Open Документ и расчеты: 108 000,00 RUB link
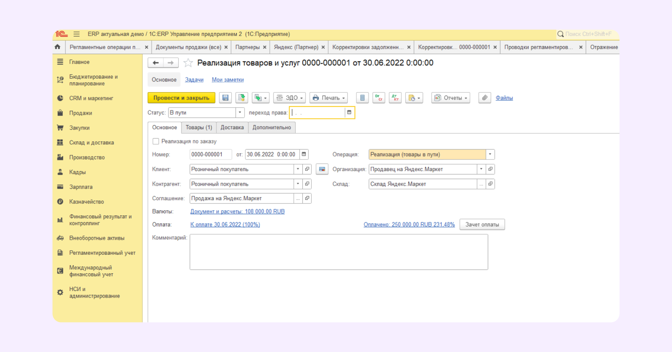Image resolution: width=672 pixels, height=352 pixels. pyautogui.click(x=238, y=211)
